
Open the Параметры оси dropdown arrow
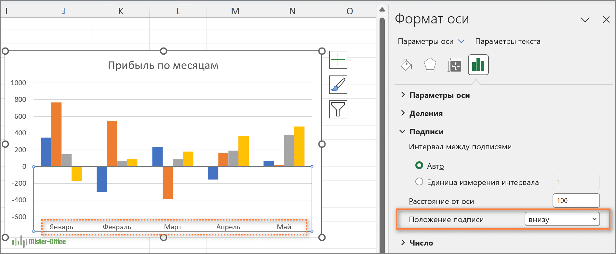tap(461, 41)
